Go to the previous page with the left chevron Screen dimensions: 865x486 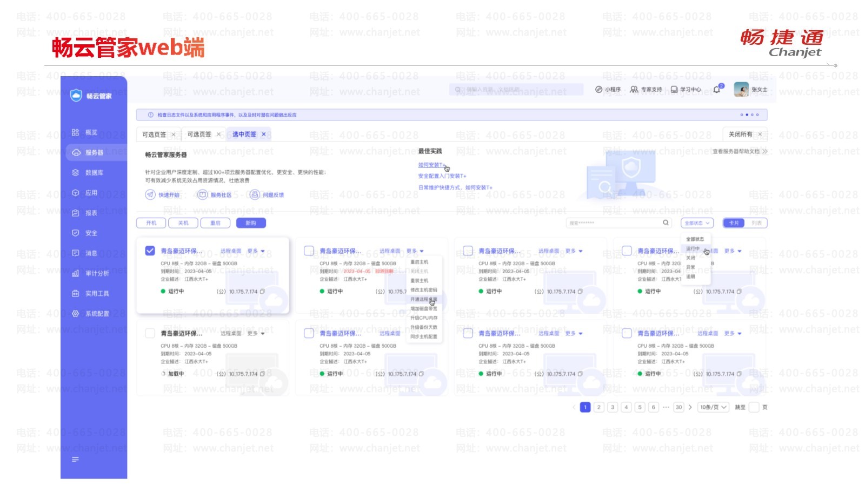click(574, 407)
